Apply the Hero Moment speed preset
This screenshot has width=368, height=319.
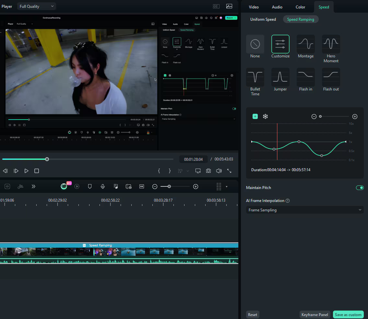[x=331, y=44]
